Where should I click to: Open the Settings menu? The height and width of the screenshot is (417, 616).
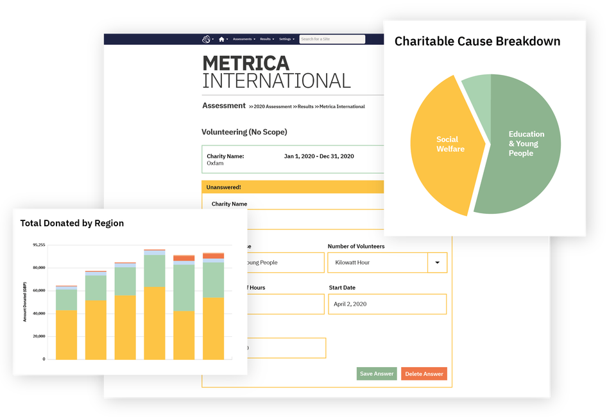point(286,39)
